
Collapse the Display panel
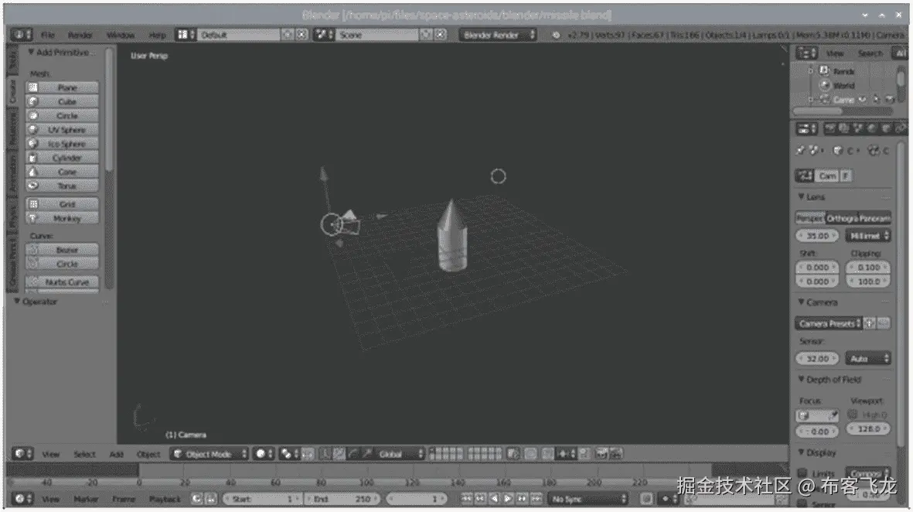coord(801,452)
